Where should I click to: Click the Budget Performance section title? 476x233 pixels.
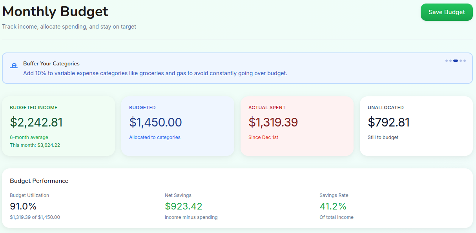click(x=39, y=181)
